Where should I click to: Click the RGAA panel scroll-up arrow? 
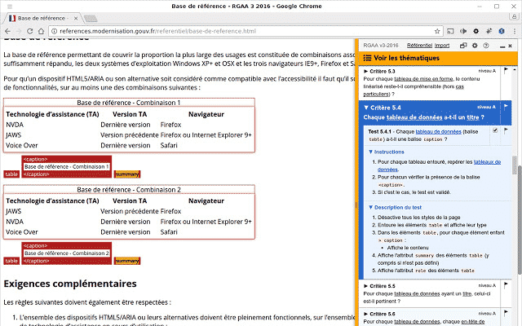[515, 70]
